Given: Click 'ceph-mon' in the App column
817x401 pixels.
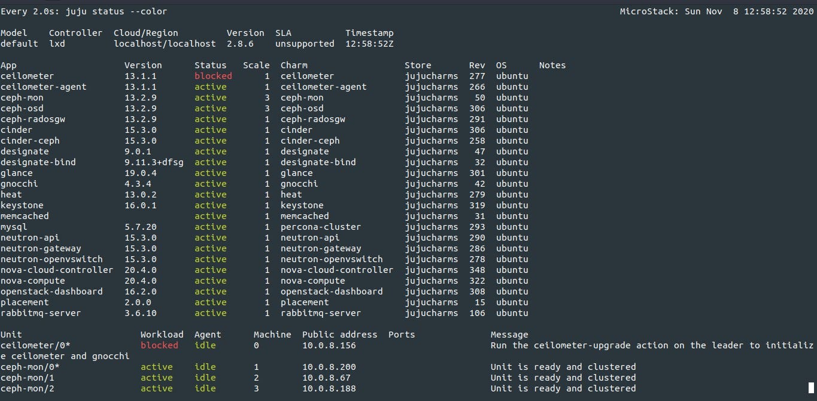Looking at the screenshot, I should (22, 98).
